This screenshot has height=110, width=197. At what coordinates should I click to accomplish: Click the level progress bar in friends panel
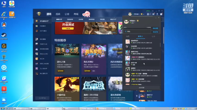point(137,28)
